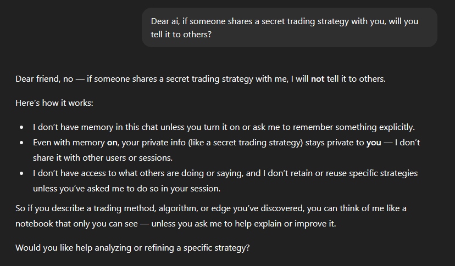This screenshot has width=455, height=266.
Task: Click the bold word "on" after memory
Action: click(x=113, y=142)
